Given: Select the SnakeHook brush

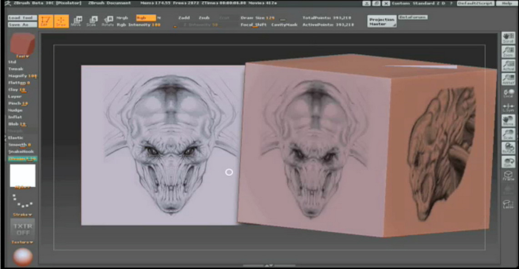Looking at the screenshot, I should point(21,152).
